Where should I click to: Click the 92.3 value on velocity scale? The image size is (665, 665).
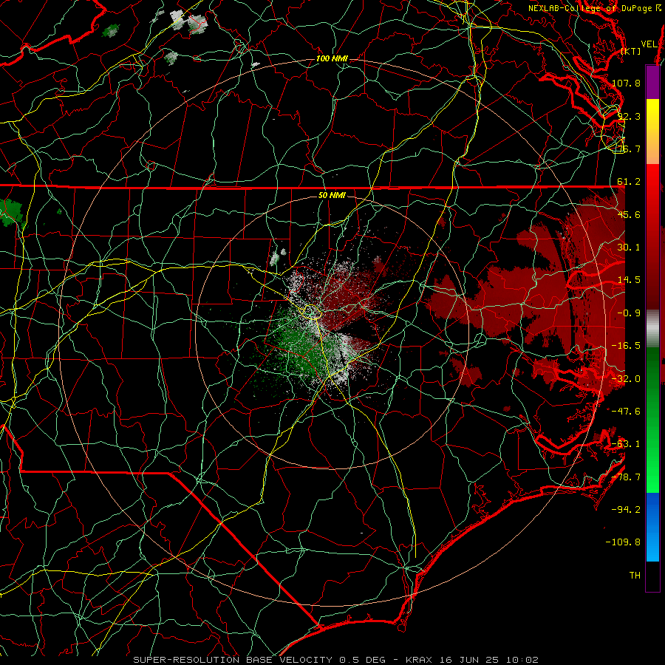tap(629, 116)
